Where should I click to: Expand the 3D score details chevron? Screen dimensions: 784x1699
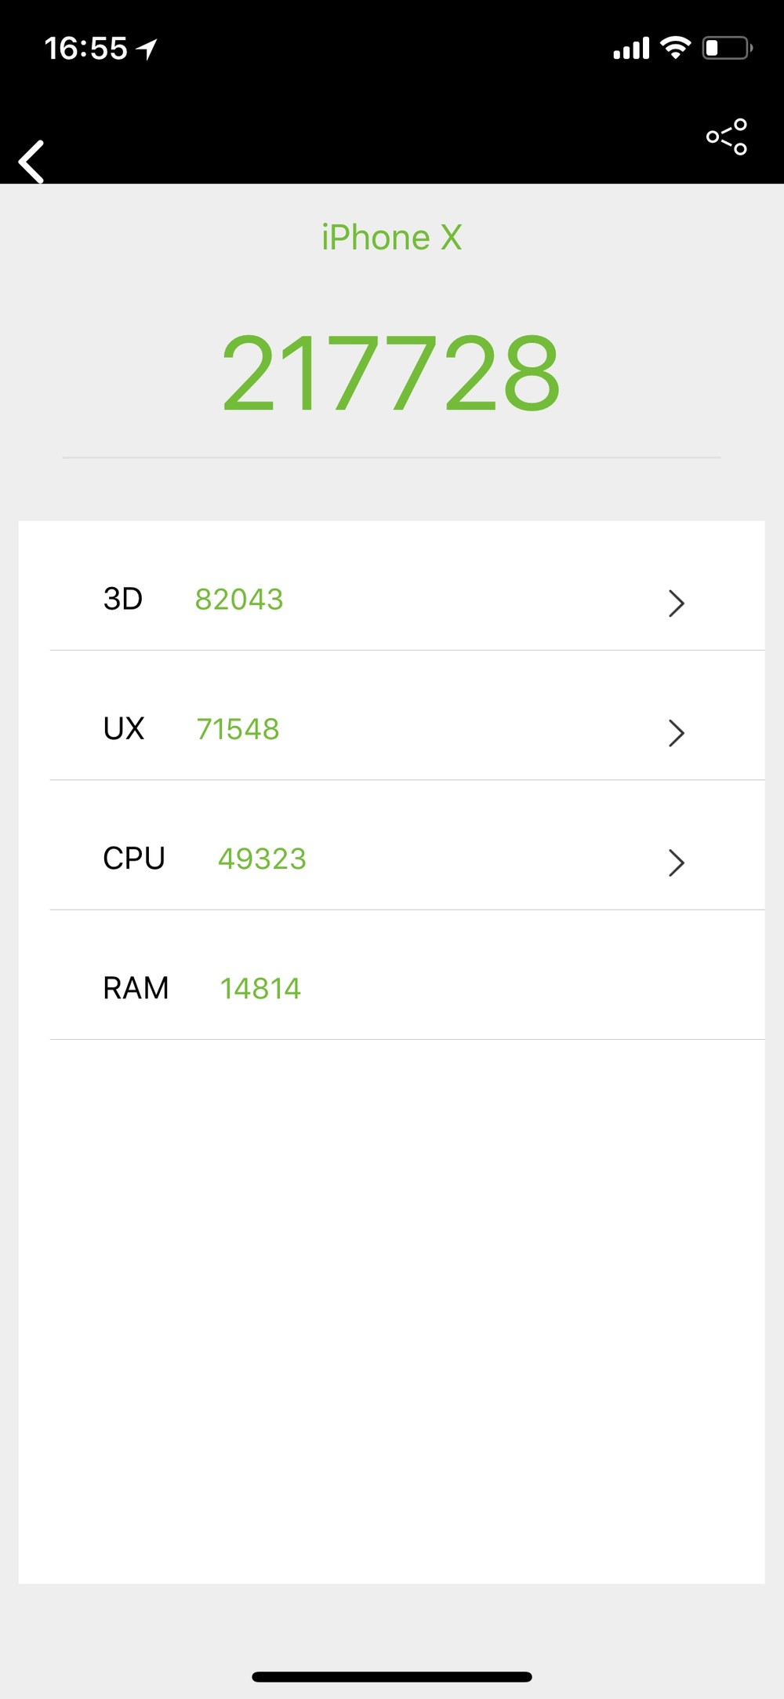(x=676, y=603)
